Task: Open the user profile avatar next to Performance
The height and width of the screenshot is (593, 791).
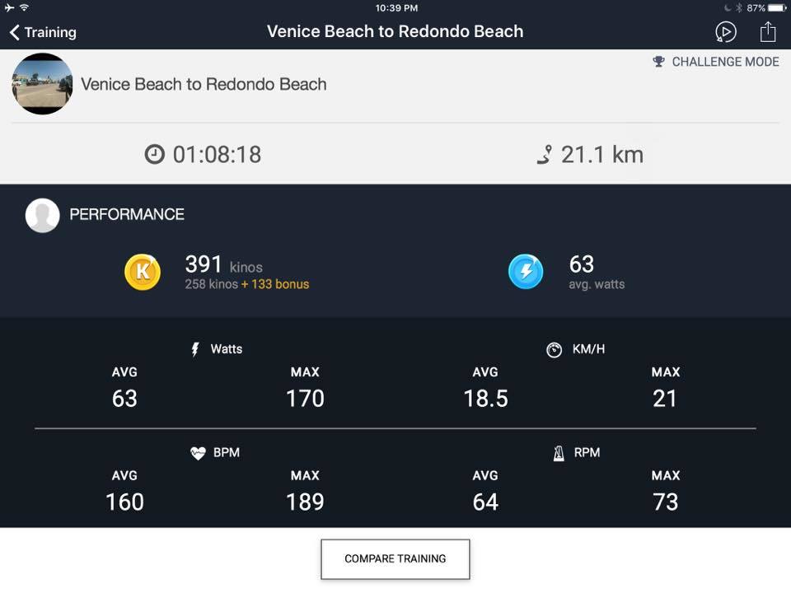Action: [x=42, y=215]
